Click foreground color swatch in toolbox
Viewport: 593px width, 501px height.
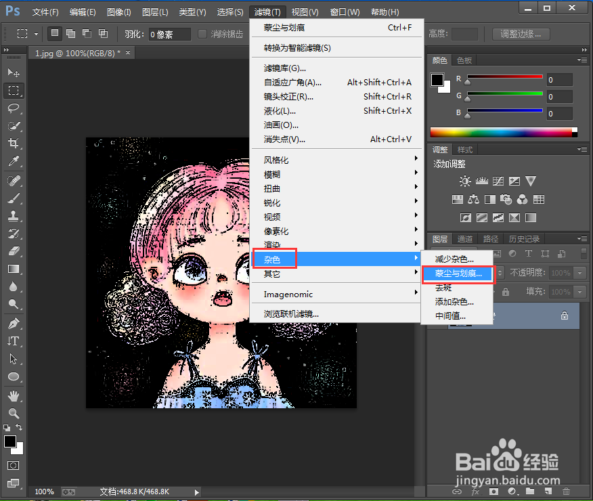click(x=10, y=441)
